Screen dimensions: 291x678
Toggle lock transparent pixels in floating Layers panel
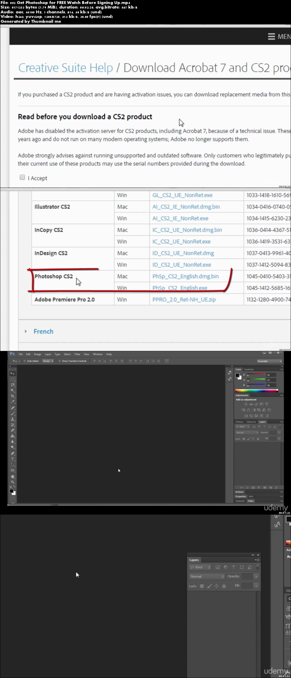[202, 586]
